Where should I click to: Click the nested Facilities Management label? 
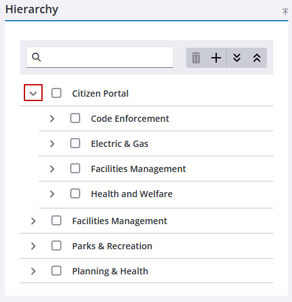[138, 169]
